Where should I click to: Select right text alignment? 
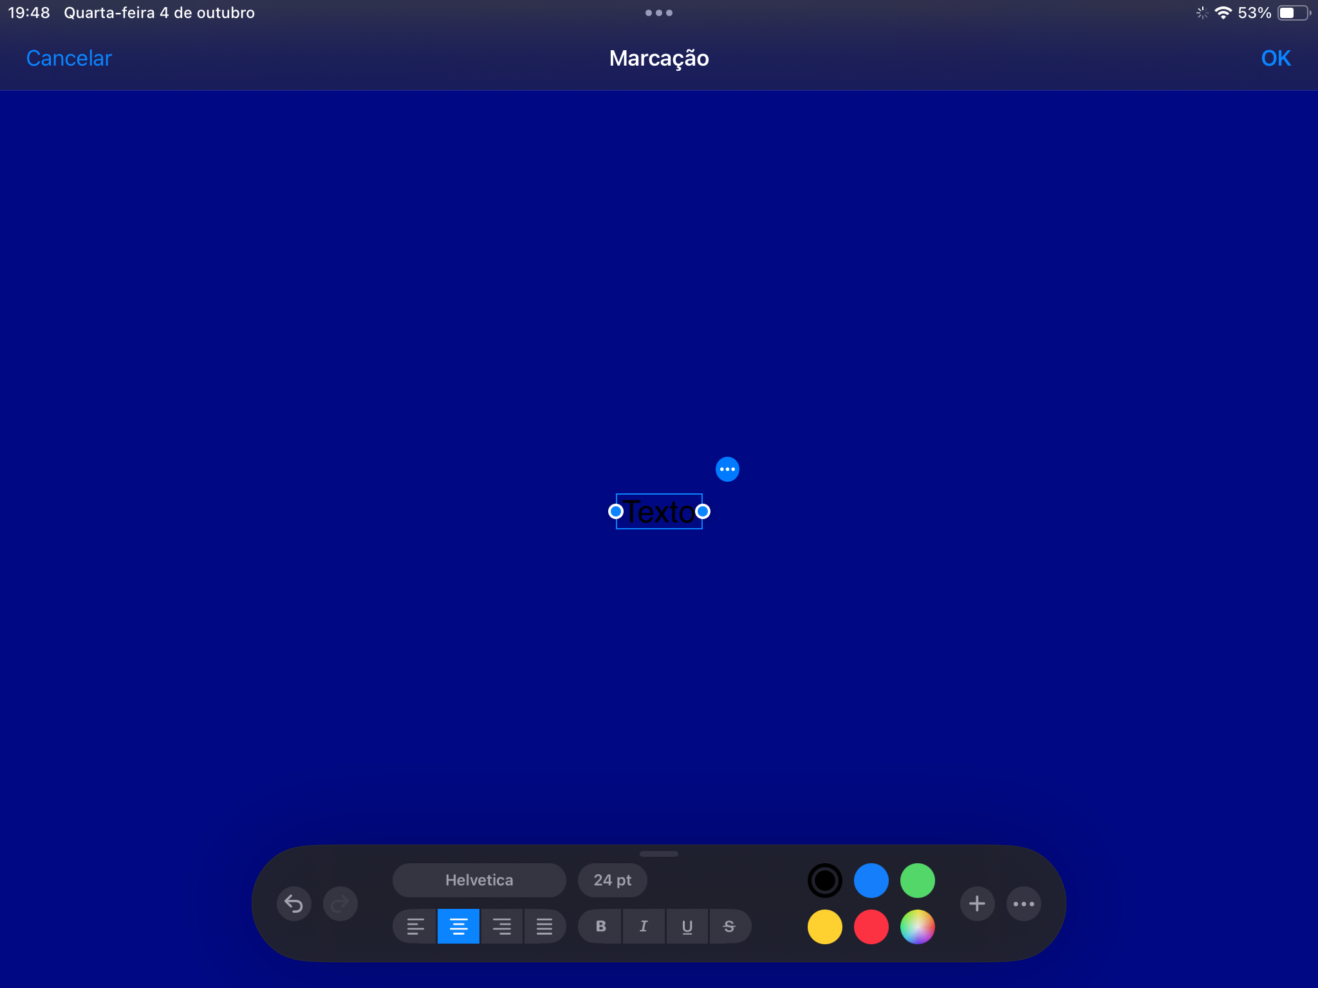[502, 926]
